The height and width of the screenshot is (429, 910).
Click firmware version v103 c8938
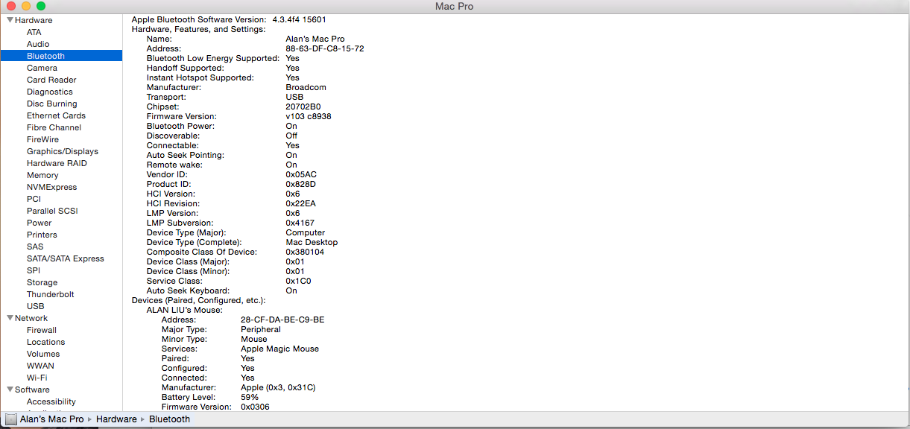[x=309, y=116]
